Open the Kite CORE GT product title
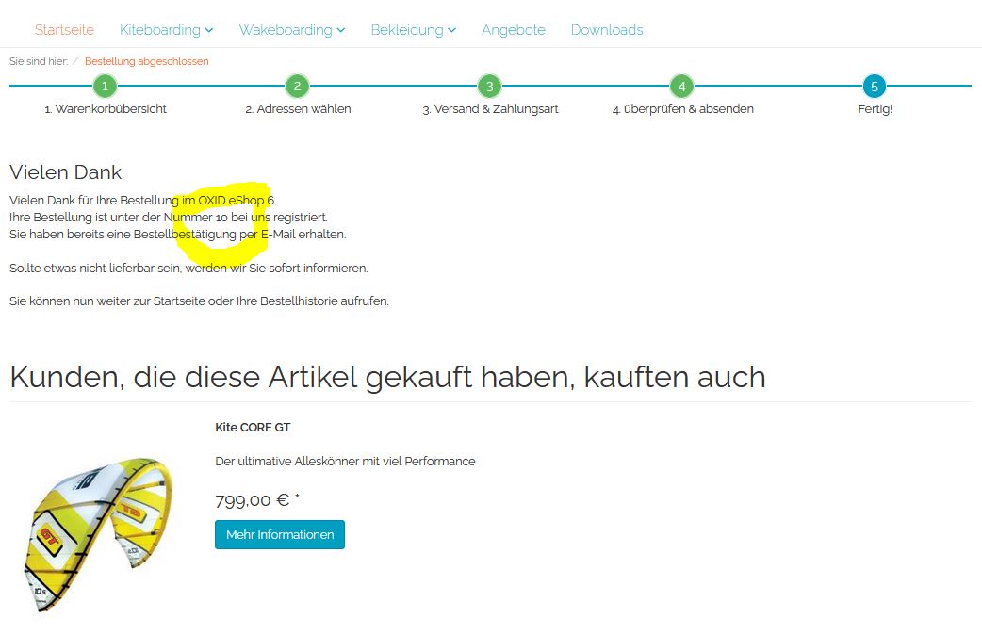982x635 pixels. [x=253, y=427]
